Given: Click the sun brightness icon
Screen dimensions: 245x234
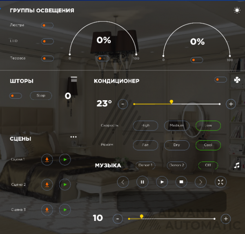Looking at the screenshot, I should [237, 10].
